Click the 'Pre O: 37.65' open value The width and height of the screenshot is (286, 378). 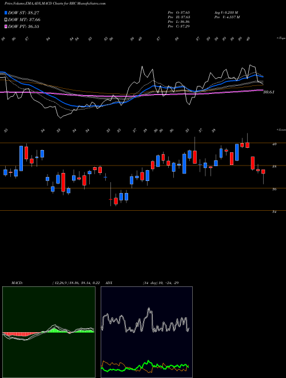pos(179,13)
